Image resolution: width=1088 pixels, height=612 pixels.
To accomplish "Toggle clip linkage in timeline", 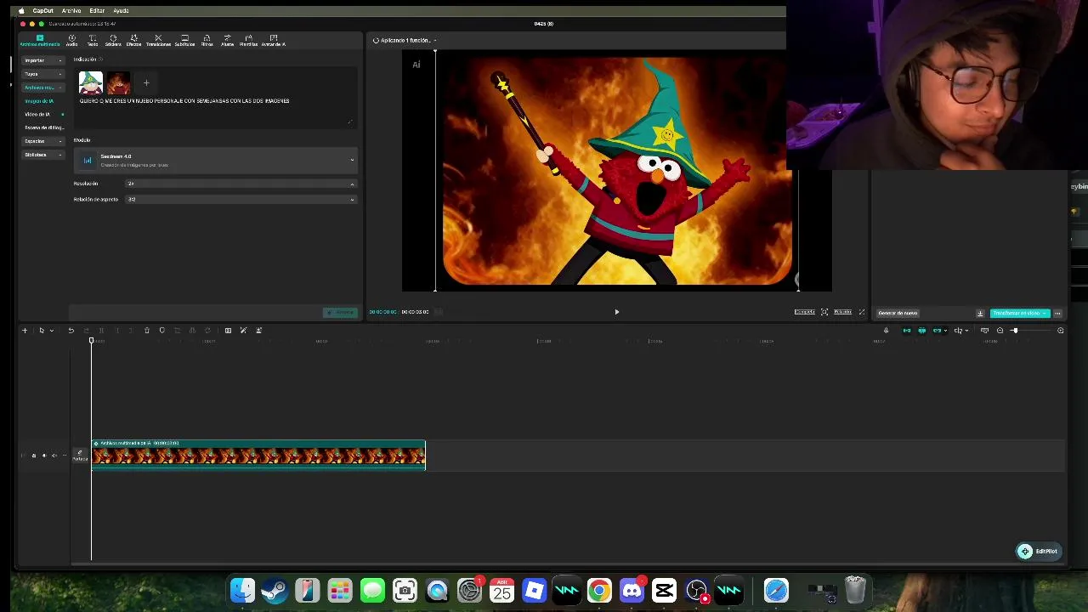I will [937, 331].
